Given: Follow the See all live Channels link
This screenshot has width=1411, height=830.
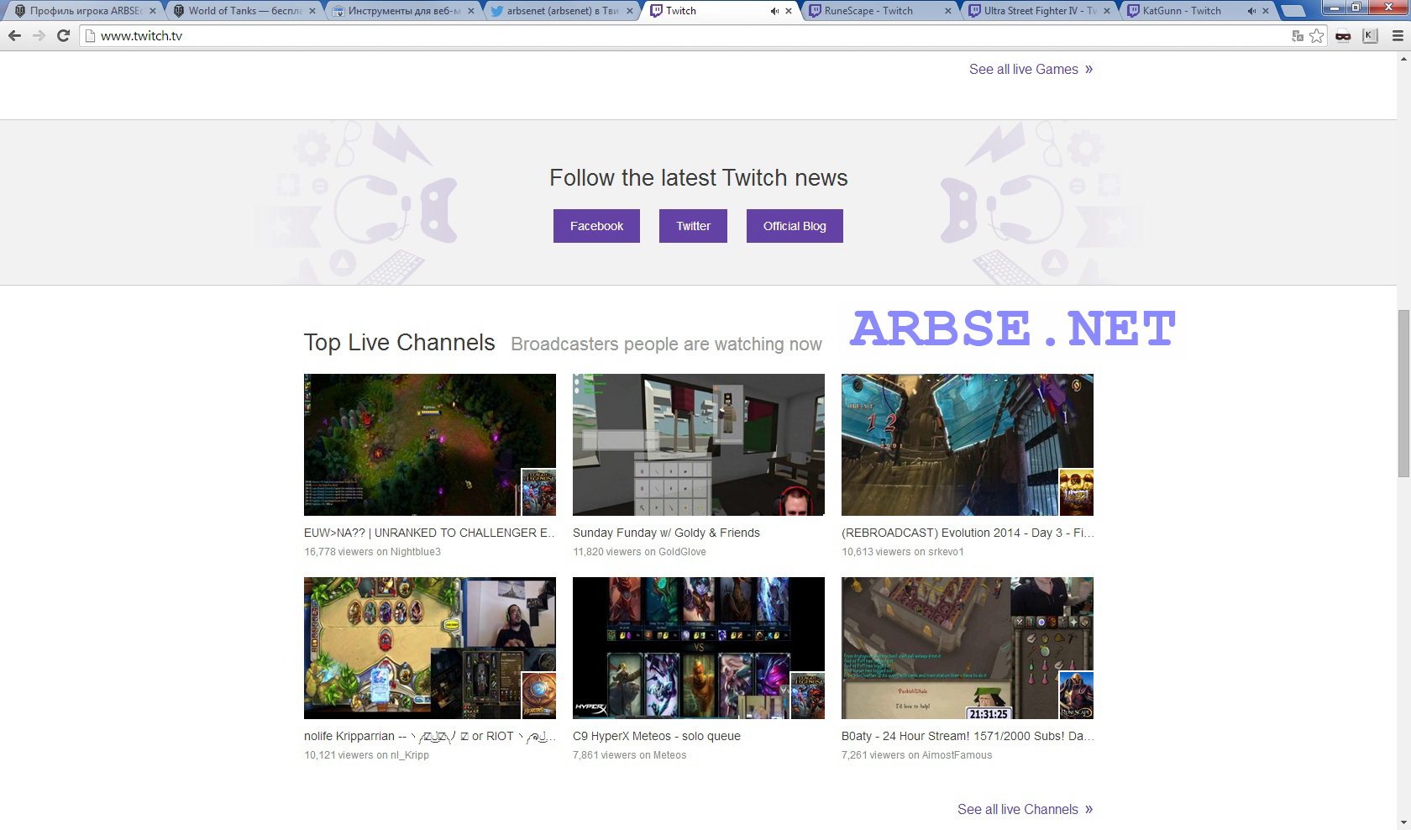Looking at the screenshot, I should tap(1025, 809).
